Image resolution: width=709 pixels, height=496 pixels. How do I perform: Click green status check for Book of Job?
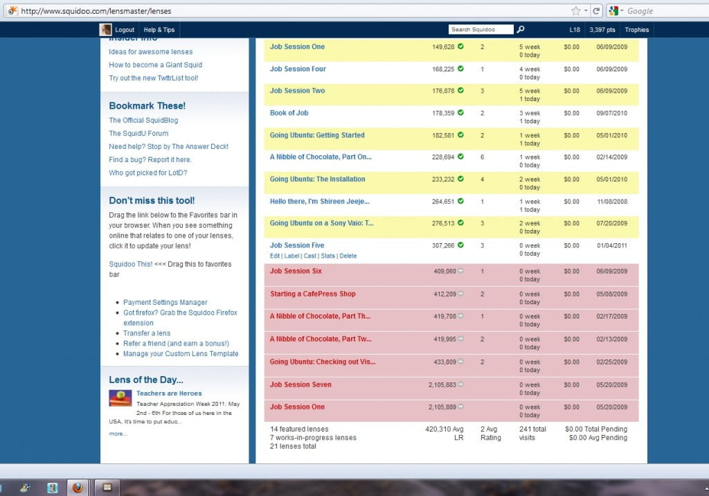coord(460,113)
